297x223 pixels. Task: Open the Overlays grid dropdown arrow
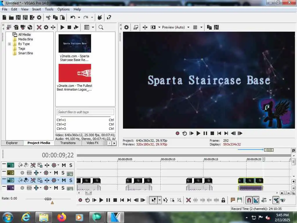(x=201, y=27)
